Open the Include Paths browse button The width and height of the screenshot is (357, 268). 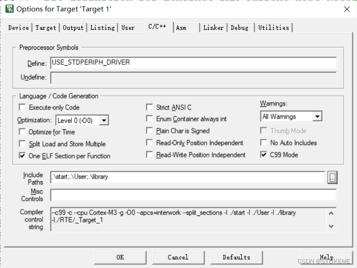pyautogui.click(x=332, y=177)
